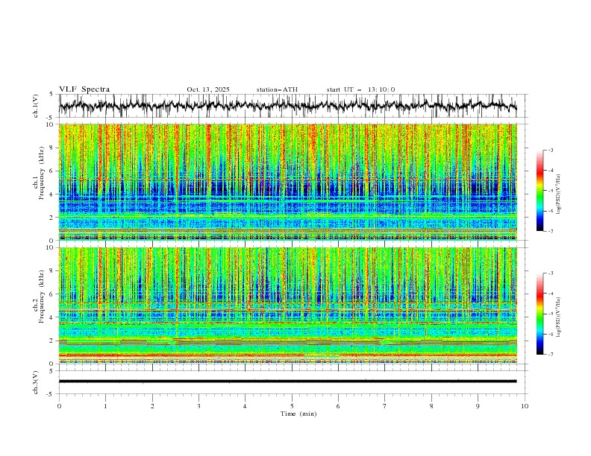Click the ch.1 Frequency (kHz) axis label

39,173
